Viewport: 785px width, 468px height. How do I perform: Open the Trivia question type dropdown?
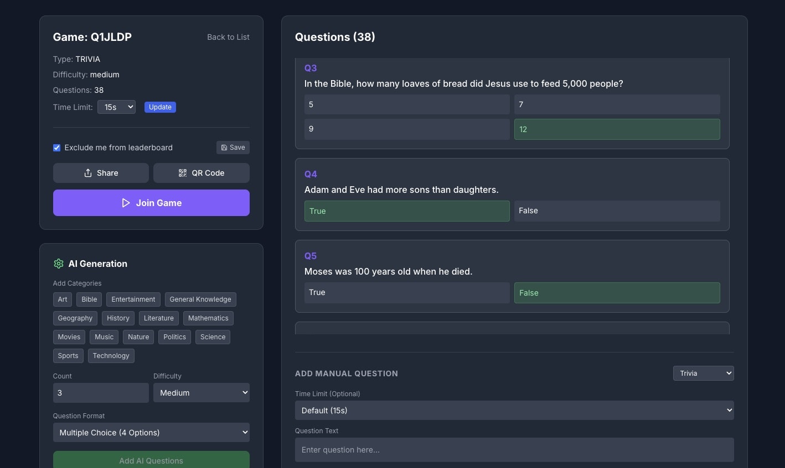point(703,373)
